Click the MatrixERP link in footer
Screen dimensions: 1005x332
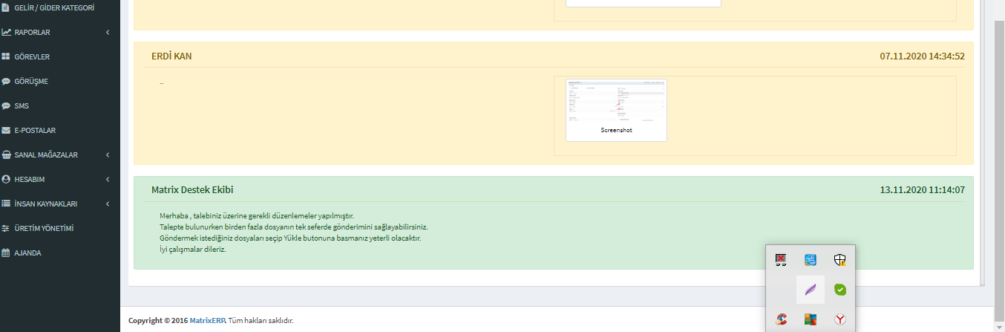[x=207, y=321]
